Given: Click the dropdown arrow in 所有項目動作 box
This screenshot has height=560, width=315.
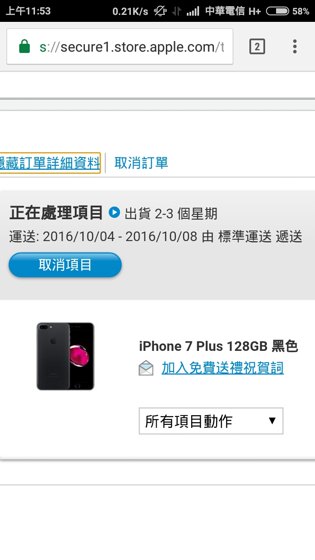Looking at the screenshot, I should click(x=272, y=421).
